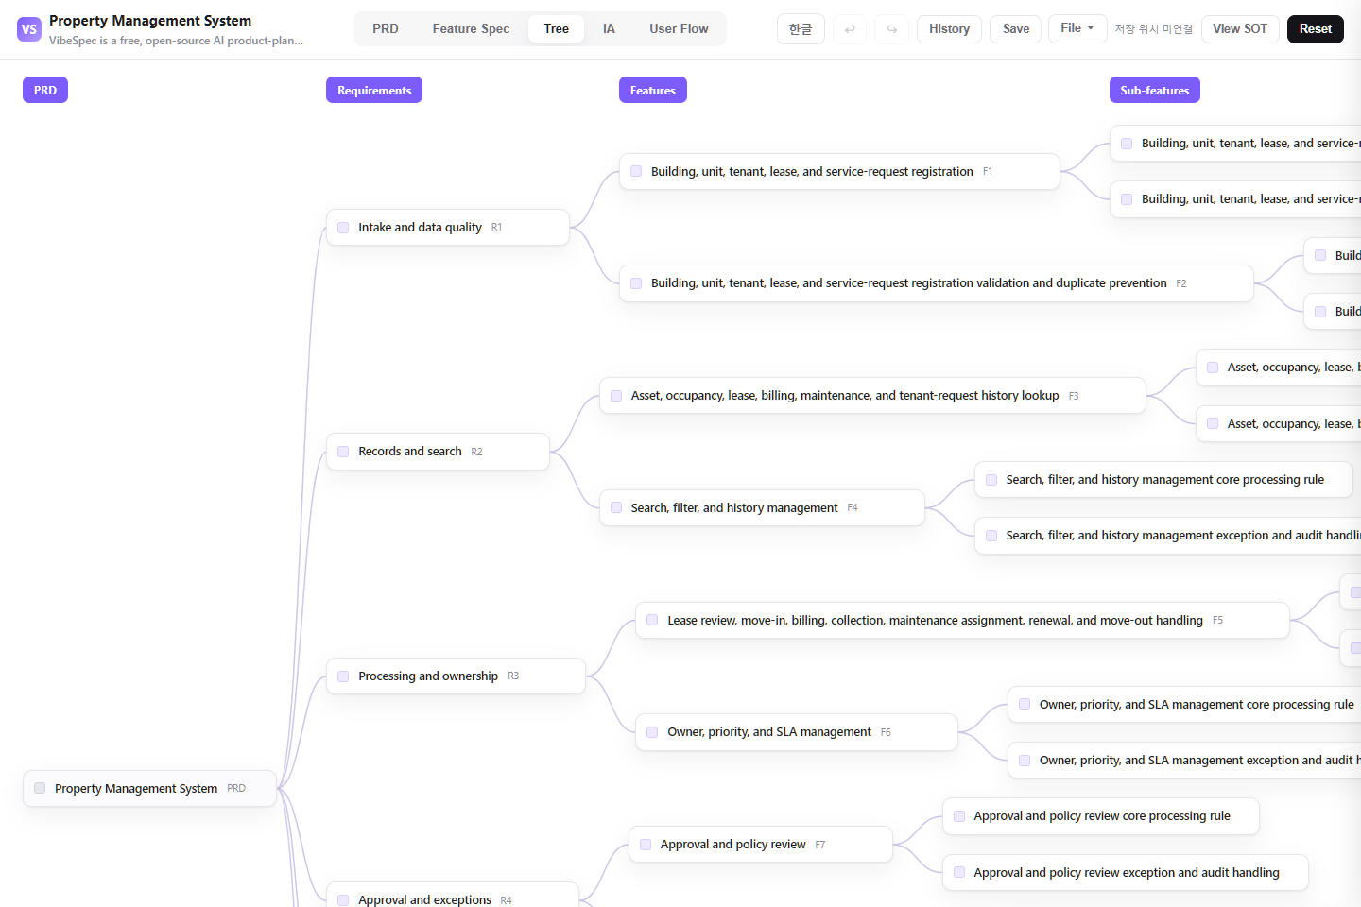Select the Tree tab
The image size is (1361, 907).
pos(557,29)
